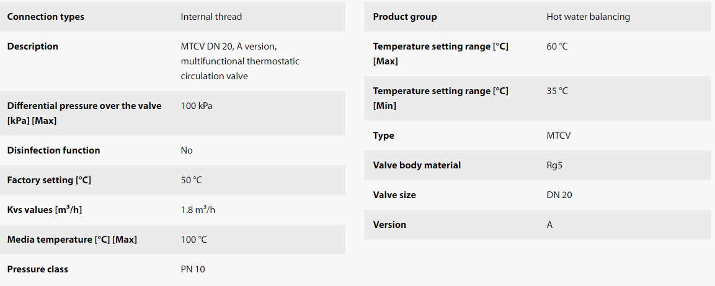Viewport: 715px width, 286px height.
Task: Select the Version A value
Action: tap(549, 225)
